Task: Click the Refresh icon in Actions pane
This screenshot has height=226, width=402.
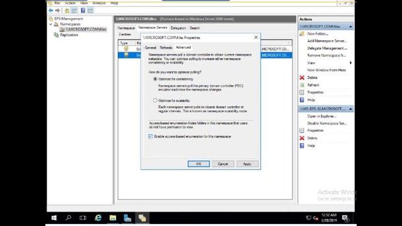Action: [302, 85]
